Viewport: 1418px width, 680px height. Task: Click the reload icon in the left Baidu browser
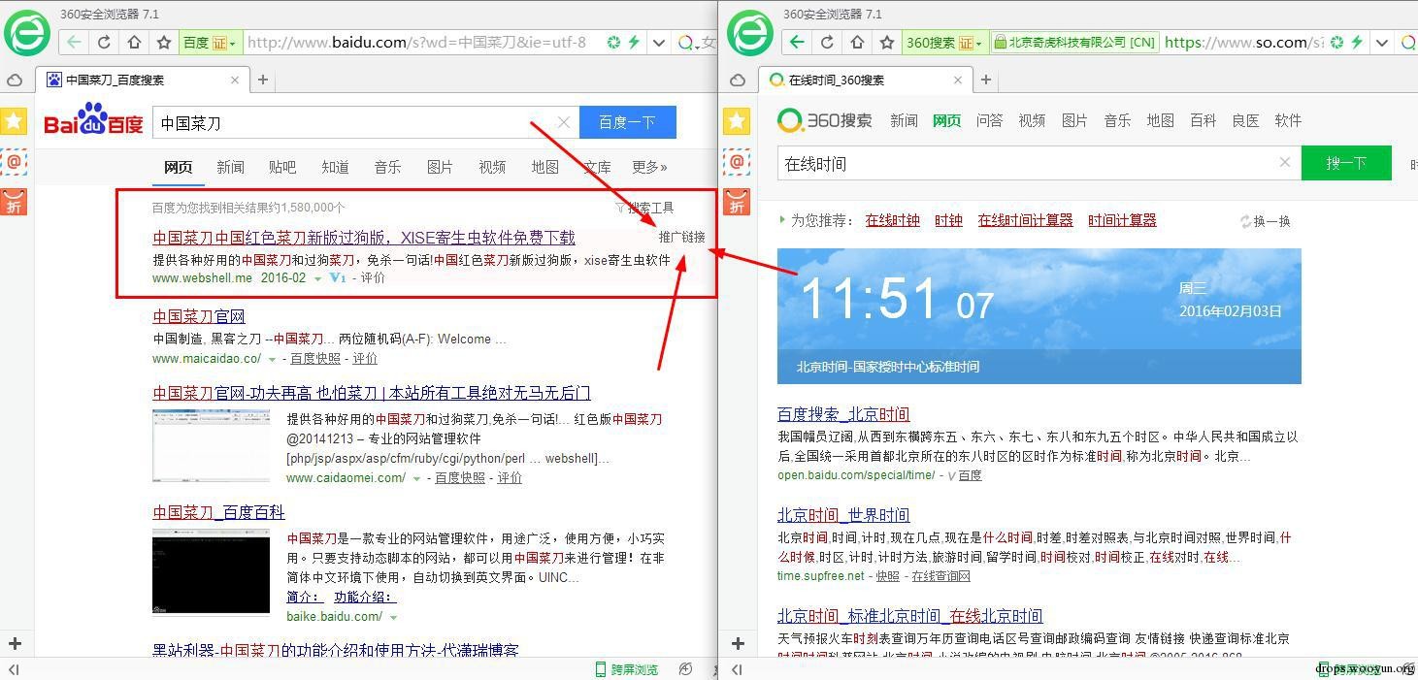coord(104,43)
